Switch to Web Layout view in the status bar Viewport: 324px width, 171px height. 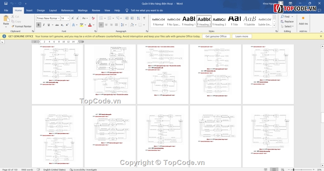coord(282,170)
